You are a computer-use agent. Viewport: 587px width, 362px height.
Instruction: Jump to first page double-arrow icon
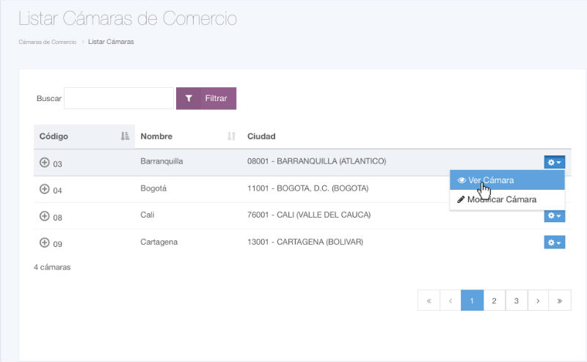tap(428, 300)
